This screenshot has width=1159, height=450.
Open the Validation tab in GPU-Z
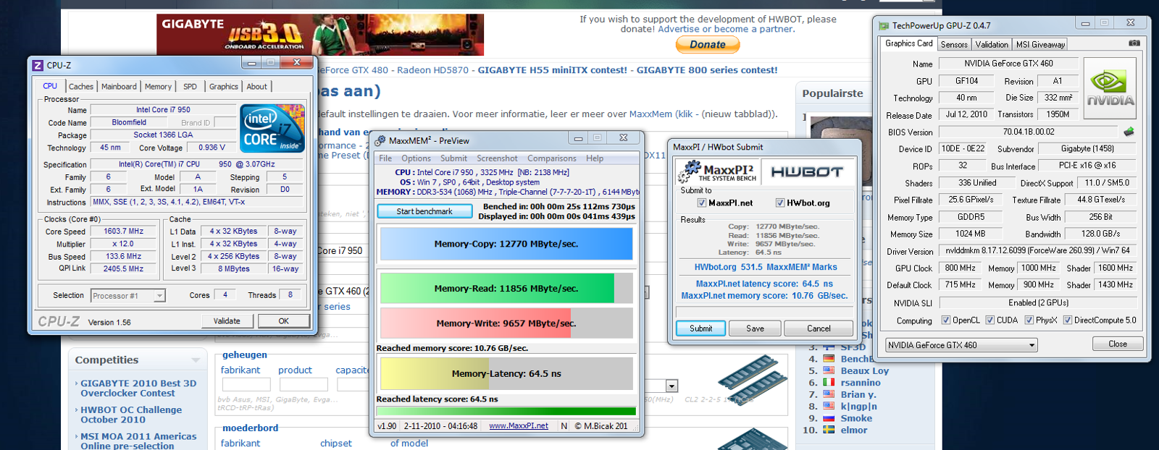coord(992,45)
